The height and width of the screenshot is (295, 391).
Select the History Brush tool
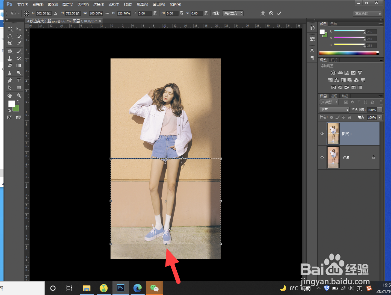click(19, 58)
